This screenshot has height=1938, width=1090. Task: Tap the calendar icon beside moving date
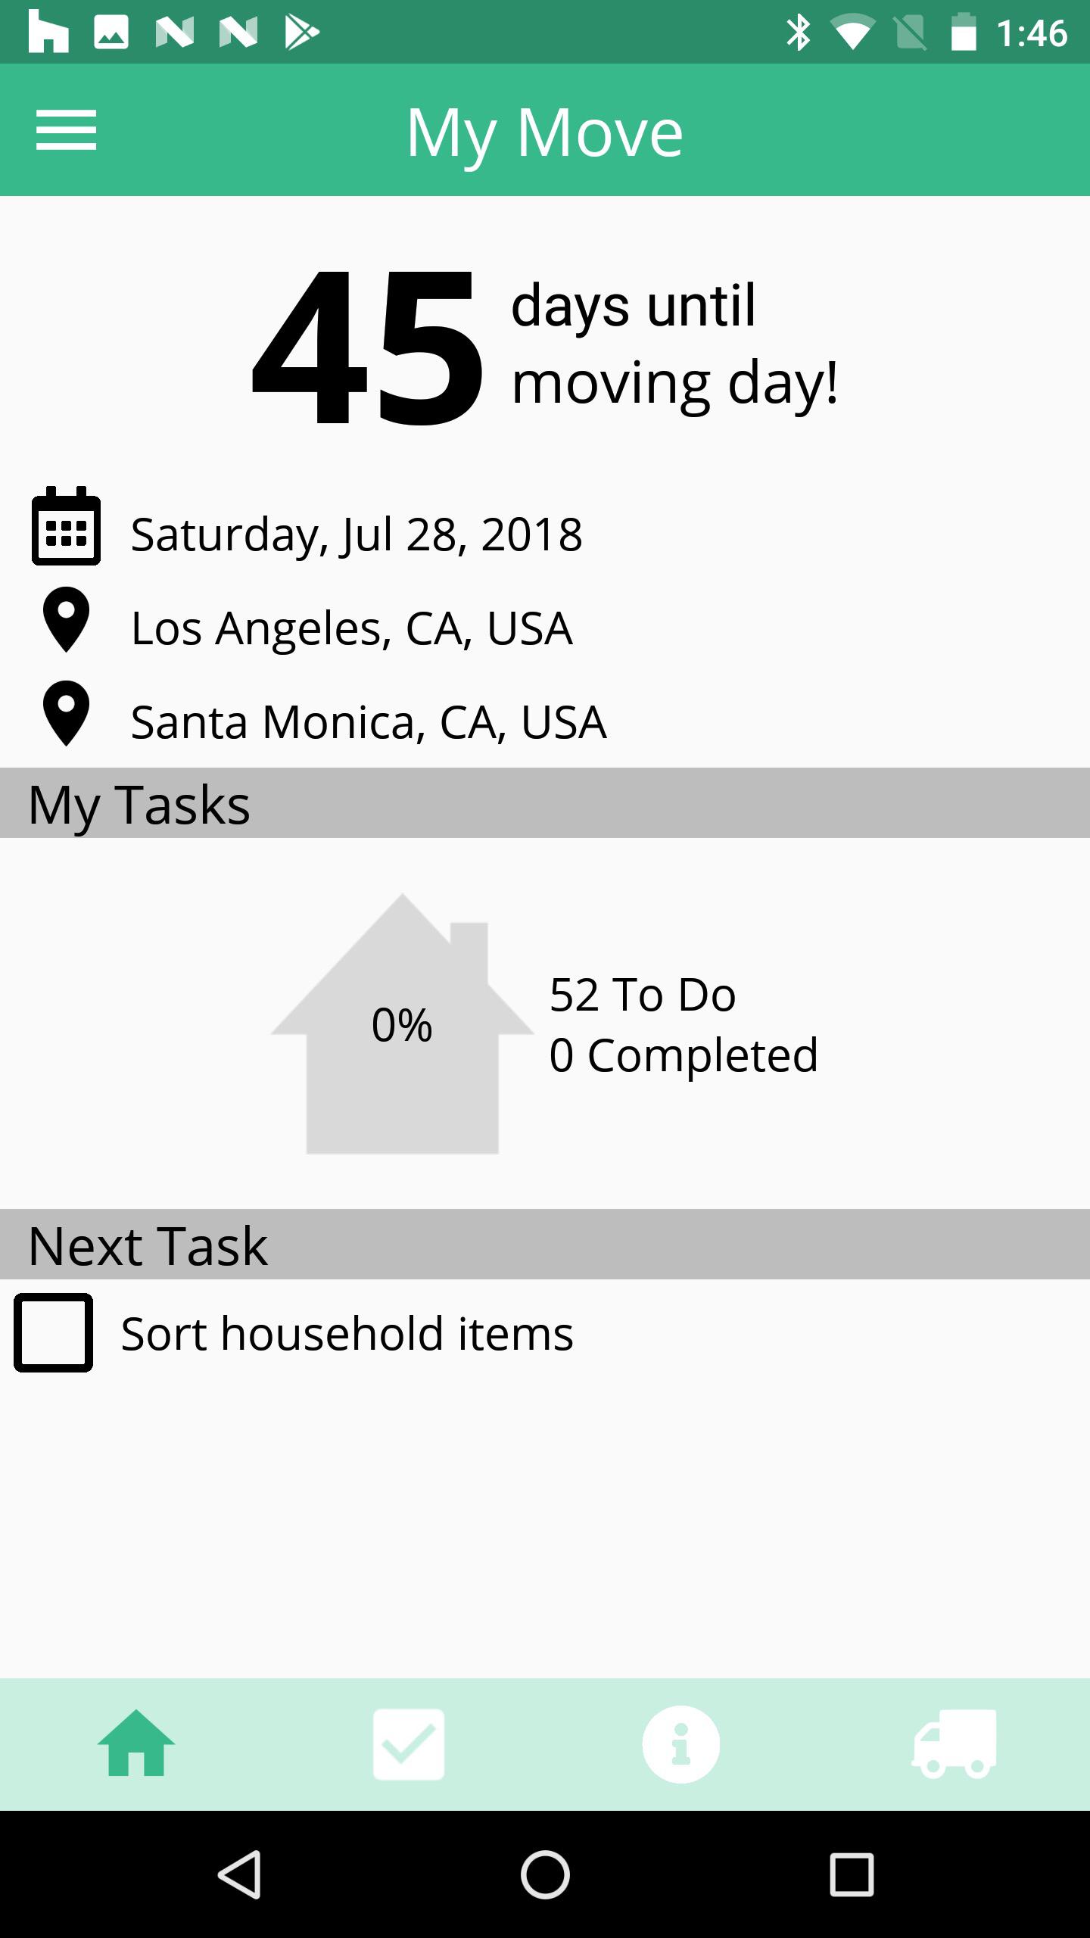(x=67, y=526)
